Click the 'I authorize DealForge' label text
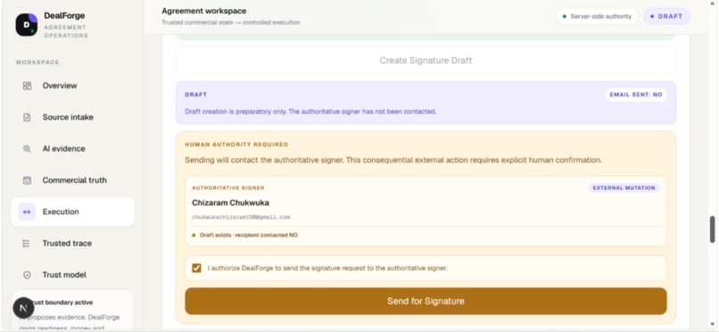719x332 pixels. 327,269
